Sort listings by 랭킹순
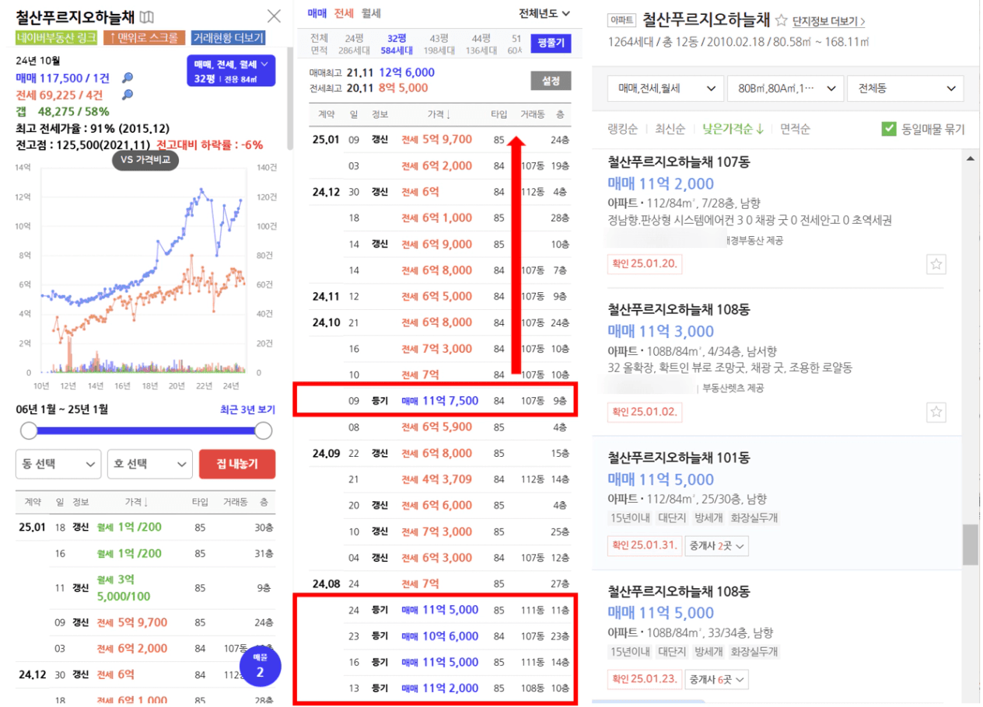The image size is (983, 707). pyautogui.click(x=623, y=130)
